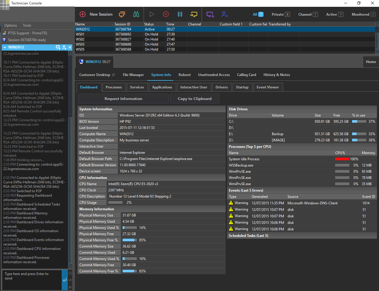This screenshot has width=379, height=291.
Task: Click the PTSS Support technician avatar icon
Action: pyautogui.click(x=4, y=33)
